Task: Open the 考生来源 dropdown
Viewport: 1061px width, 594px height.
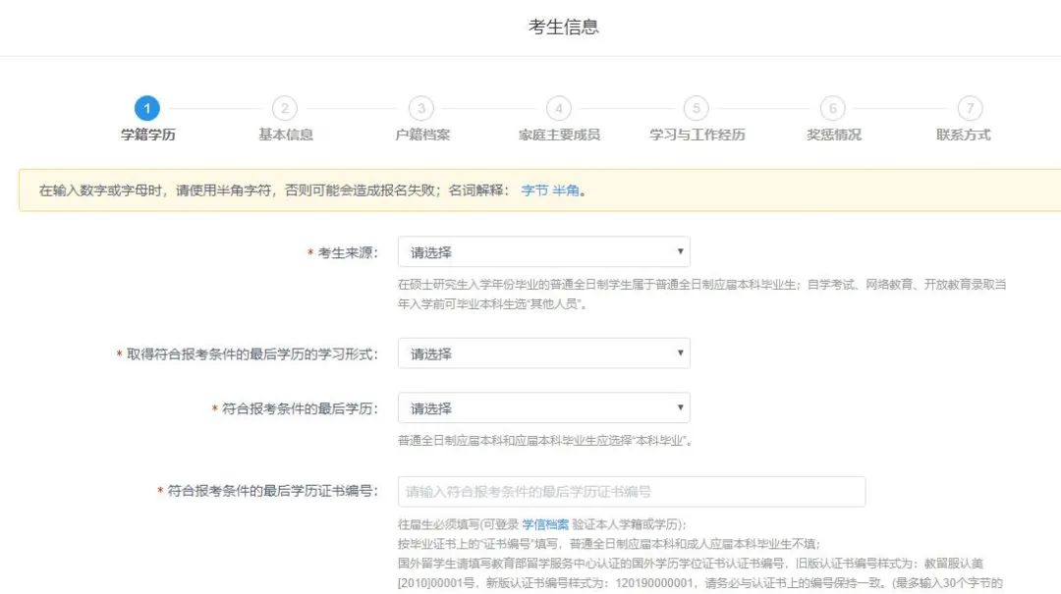Action: tap(543, 252)
